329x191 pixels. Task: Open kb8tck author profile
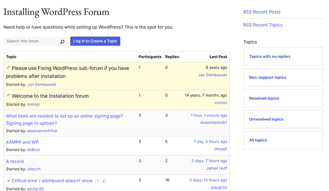coord(33,150)
